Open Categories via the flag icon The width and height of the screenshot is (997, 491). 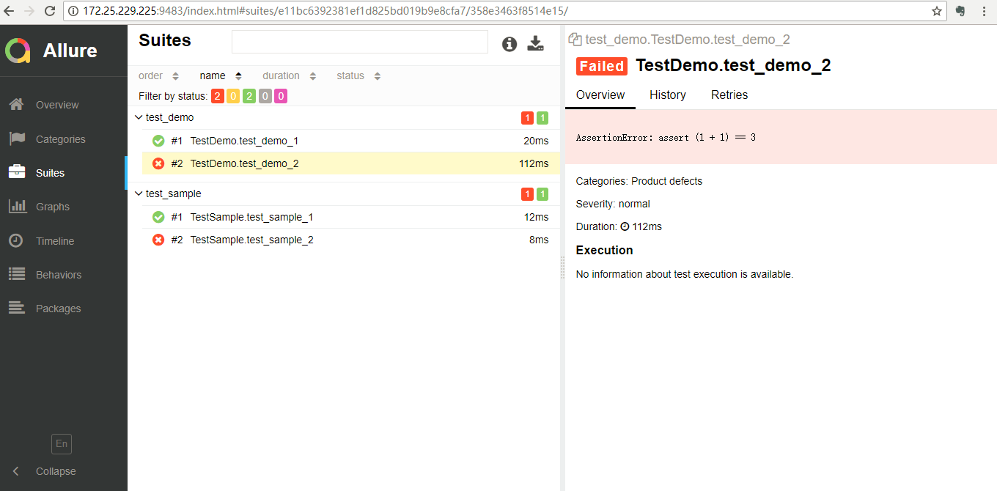tap(18, 139)
